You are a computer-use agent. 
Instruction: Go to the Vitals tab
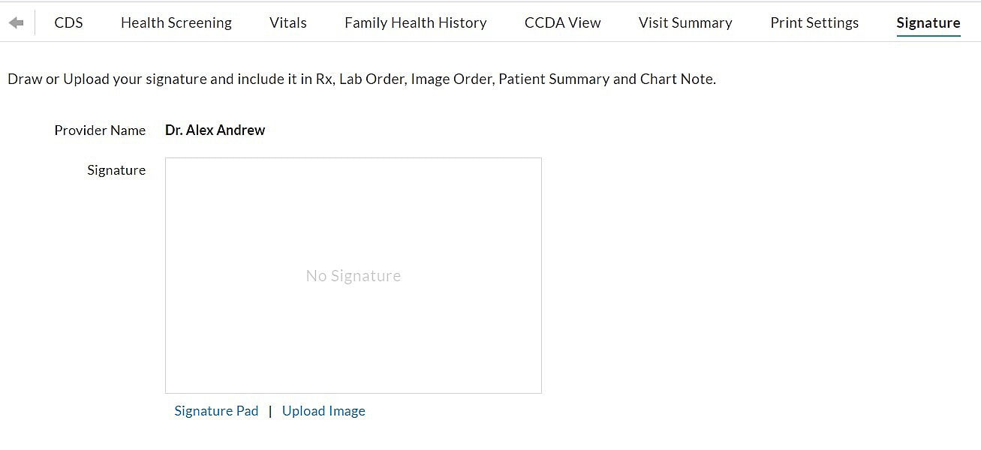pos(288,22)
